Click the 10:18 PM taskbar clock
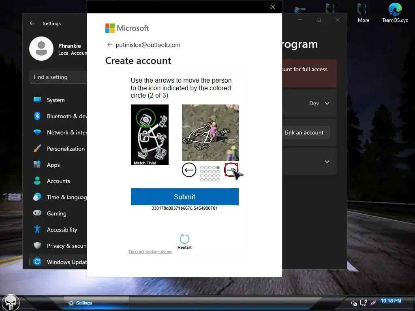Screen dimensions: 415x311 coord(391,301)
